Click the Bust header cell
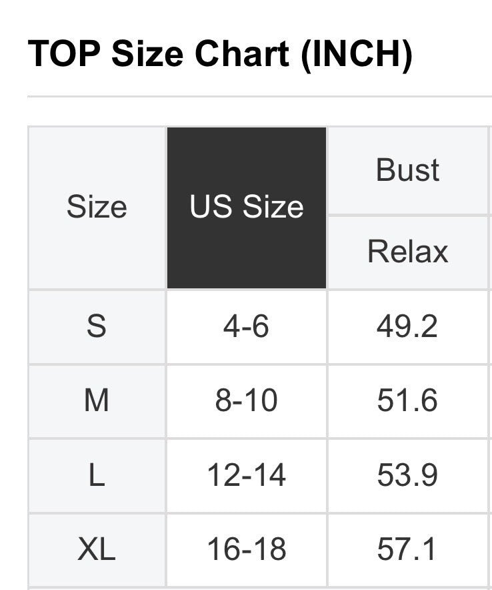The height and width of the screenshot is (590, 492). point(408,170)
